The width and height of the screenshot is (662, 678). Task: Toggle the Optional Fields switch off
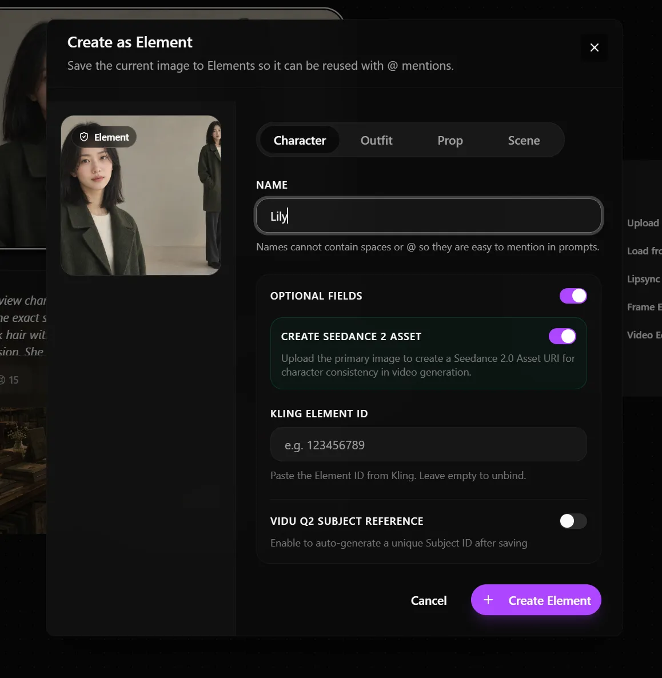[573, 296]
